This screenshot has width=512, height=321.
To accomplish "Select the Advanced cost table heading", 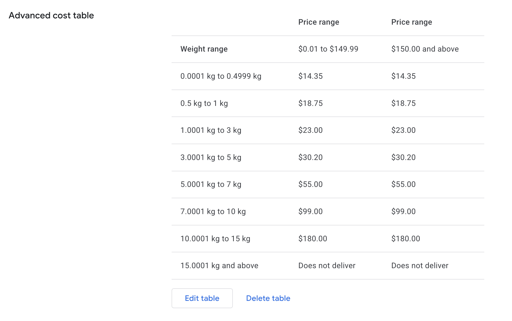I will (x=51, y=15).
